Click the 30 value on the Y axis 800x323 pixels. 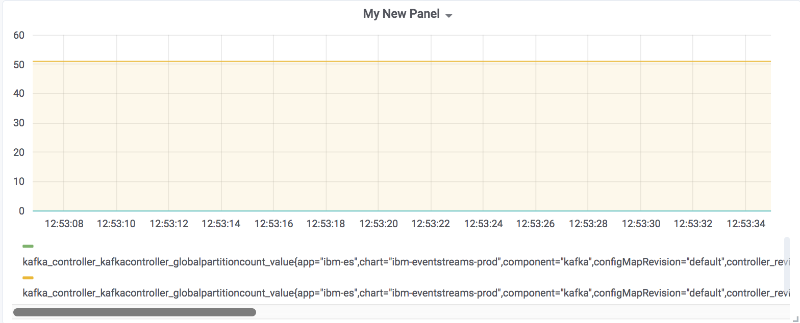(19, 123)
